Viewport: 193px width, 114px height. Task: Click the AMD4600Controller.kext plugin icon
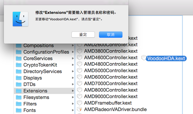pos(79,58)
